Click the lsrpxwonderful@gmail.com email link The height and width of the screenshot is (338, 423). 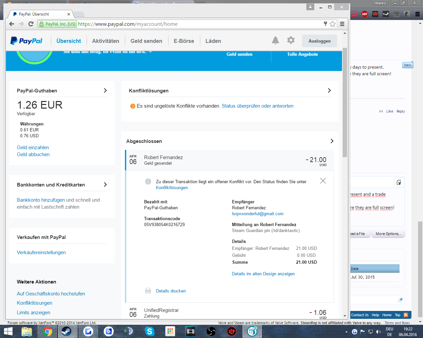click(x=257, y=214)
